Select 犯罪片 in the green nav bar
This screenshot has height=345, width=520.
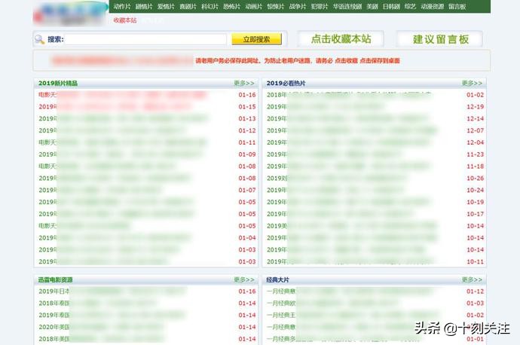tap(320, 6)
